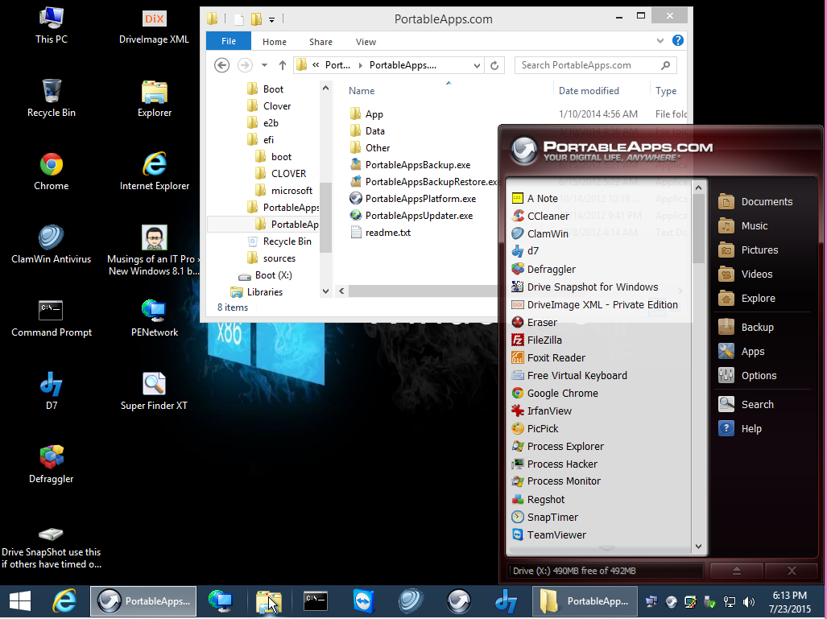The width and height of the screenshot is (827, 619).
Task: Click the volume icon in system tray
Action: tap(748, 601)
